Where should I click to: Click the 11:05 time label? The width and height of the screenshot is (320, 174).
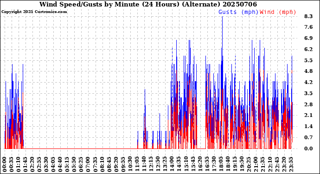[x=137, y=164]
